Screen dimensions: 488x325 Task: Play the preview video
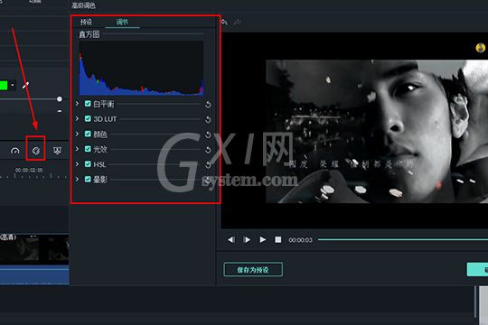(x=263, y=240)
